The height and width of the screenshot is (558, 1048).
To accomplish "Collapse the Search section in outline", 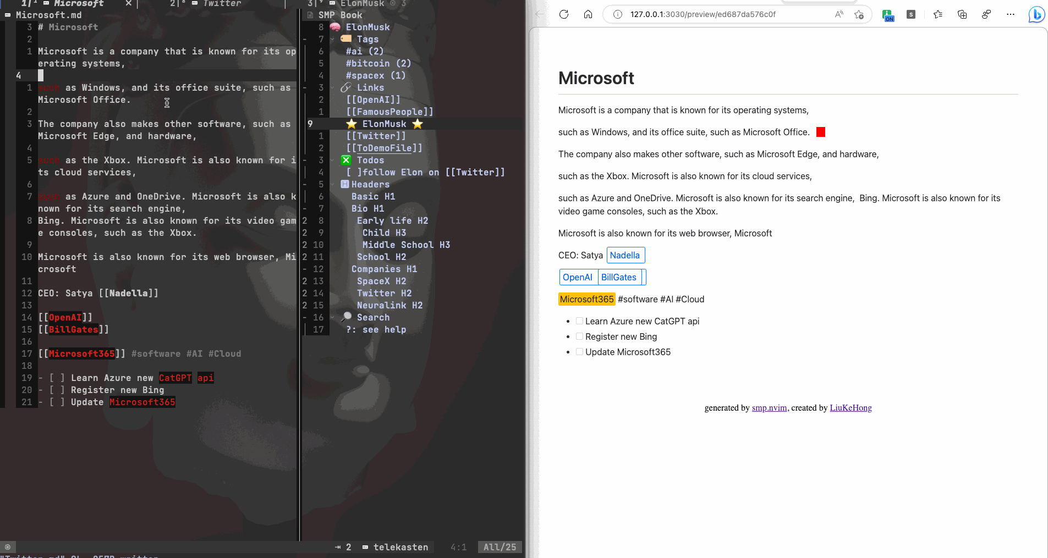I will pos(332,317).
